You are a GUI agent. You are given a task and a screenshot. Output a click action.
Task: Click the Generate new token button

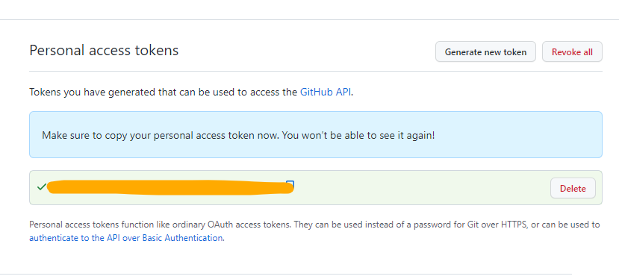click(485, 51)
